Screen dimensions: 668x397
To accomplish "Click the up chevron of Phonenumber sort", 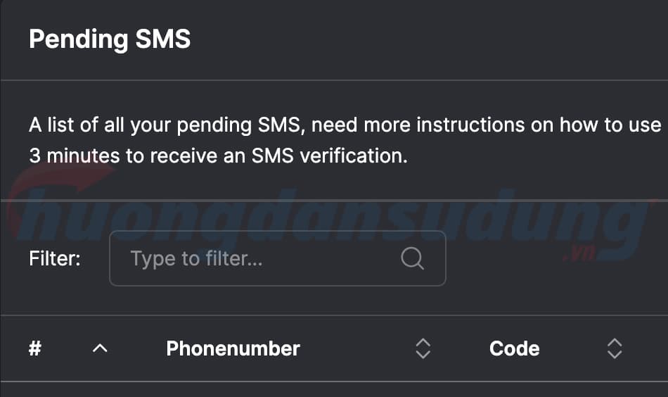I will [x=423, y=342].
